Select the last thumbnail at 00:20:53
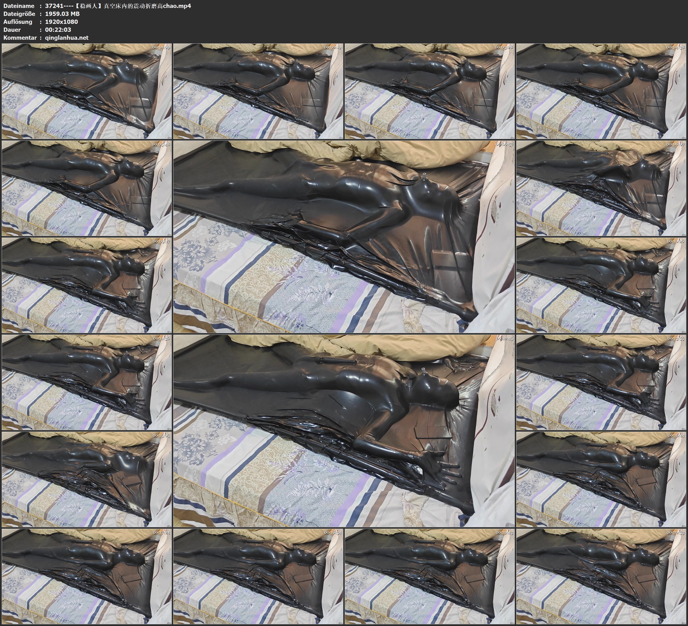Image resolution: width=688 pixels, height=626 pixels. pos(601,576)
